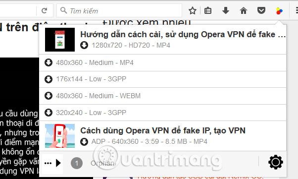The image size is (298, 179).
Task: Open the Firefox hamburger menu
Action: pyautogui.click(x=297, y=10)
